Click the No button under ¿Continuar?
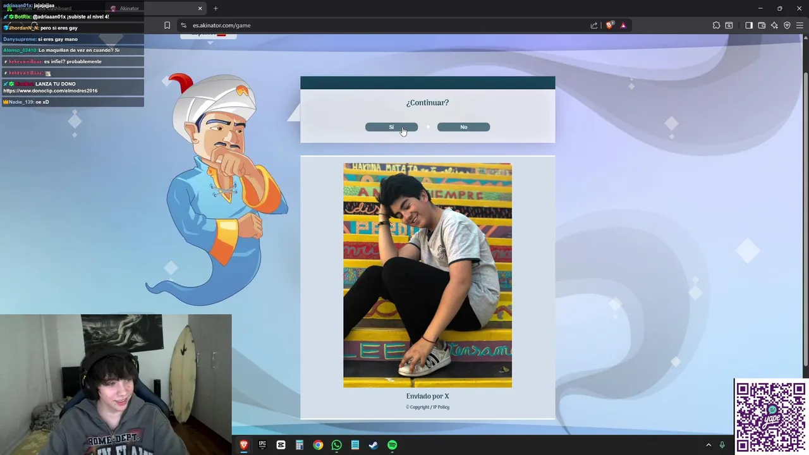Screen dimensions: 809x455 [463, 127]
